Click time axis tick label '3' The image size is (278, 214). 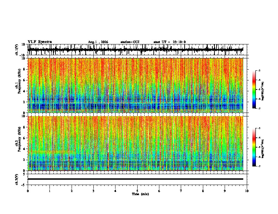(93, 191)
